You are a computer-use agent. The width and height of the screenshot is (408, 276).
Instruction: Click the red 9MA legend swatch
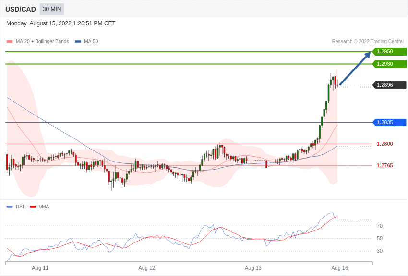point(33,207)
